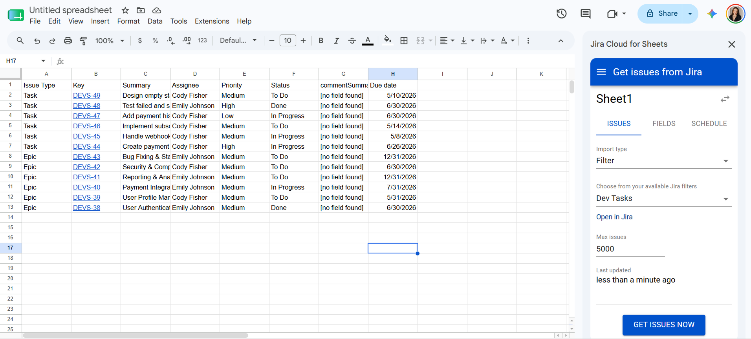Open version history clock icon
Screen dimensions: 751x339
[562, 14]
